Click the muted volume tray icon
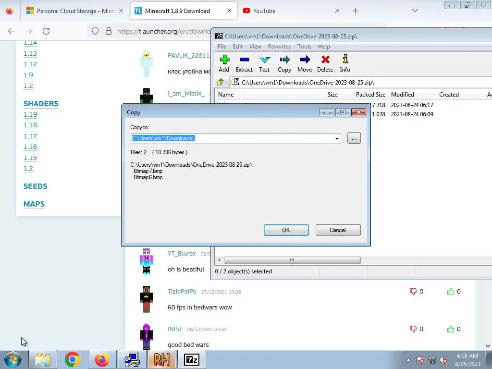Screen dimensions: 492x369 click(443, 360)
